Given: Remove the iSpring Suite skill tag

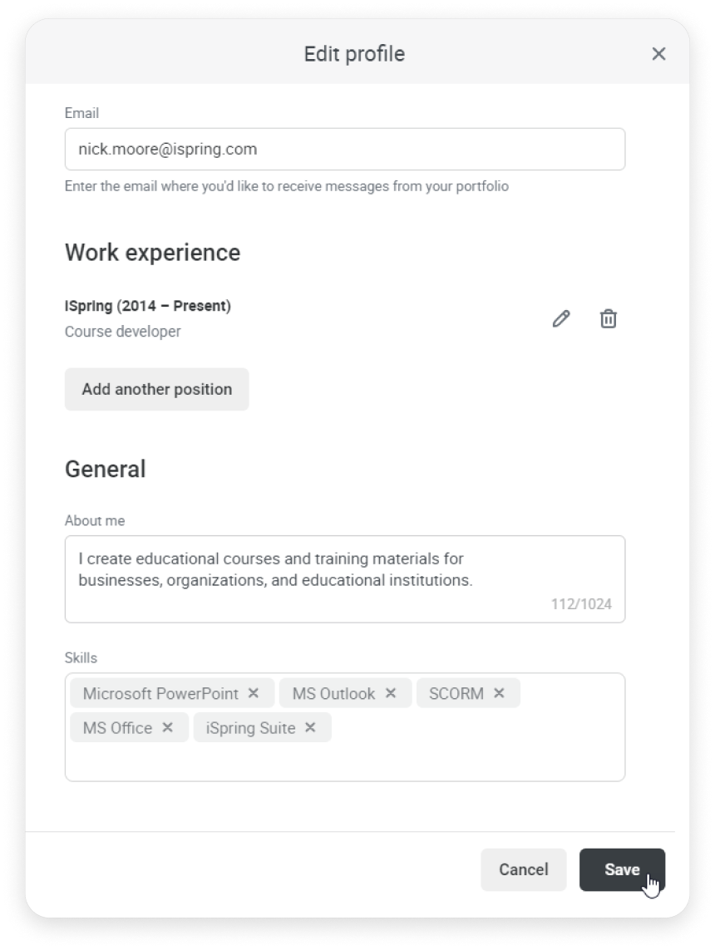Looking at the screenshot, I should click(310, 727).
